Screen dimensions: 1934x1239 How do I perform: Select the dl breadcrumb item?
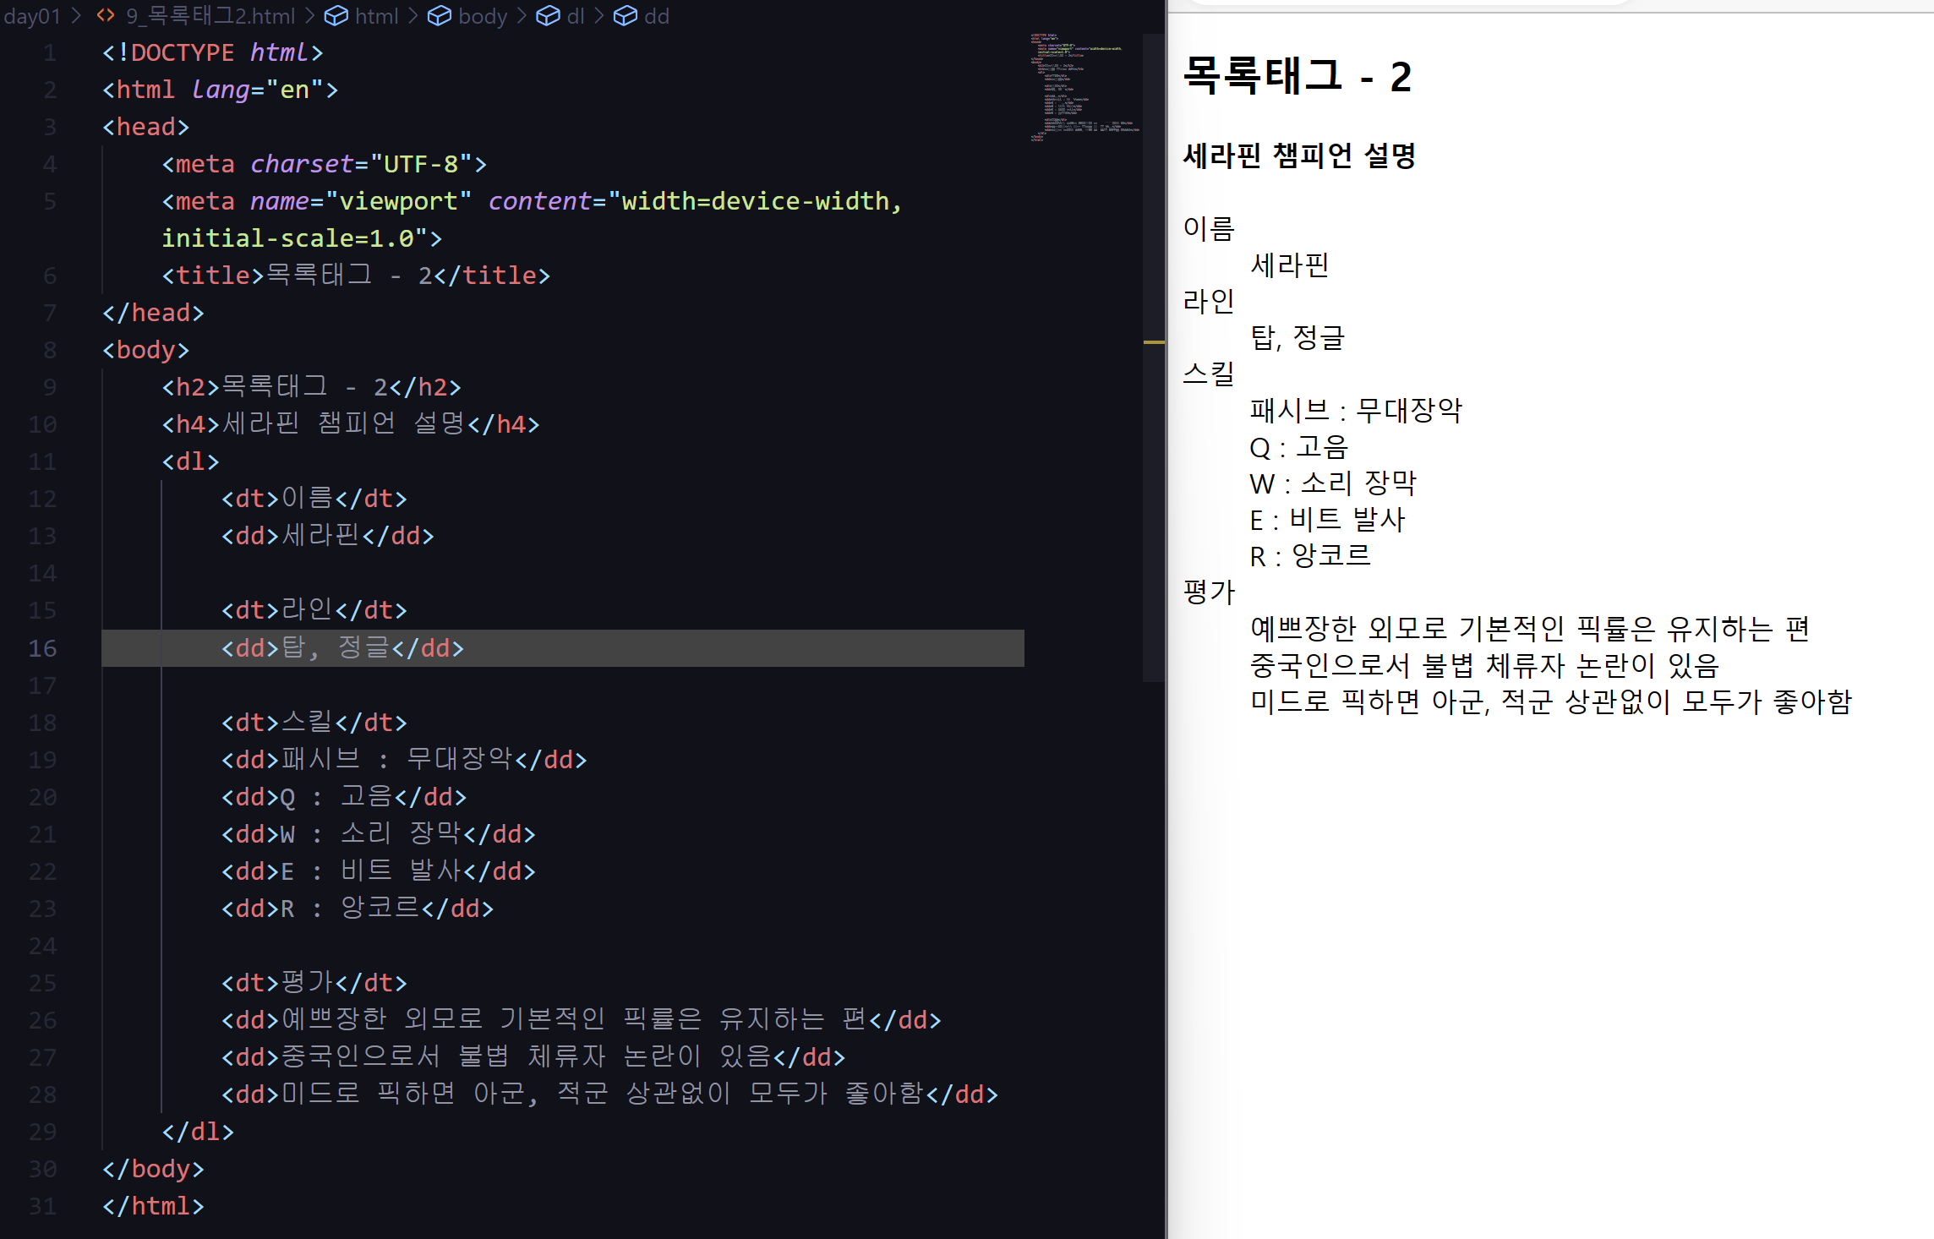click(x=575, y=15)
